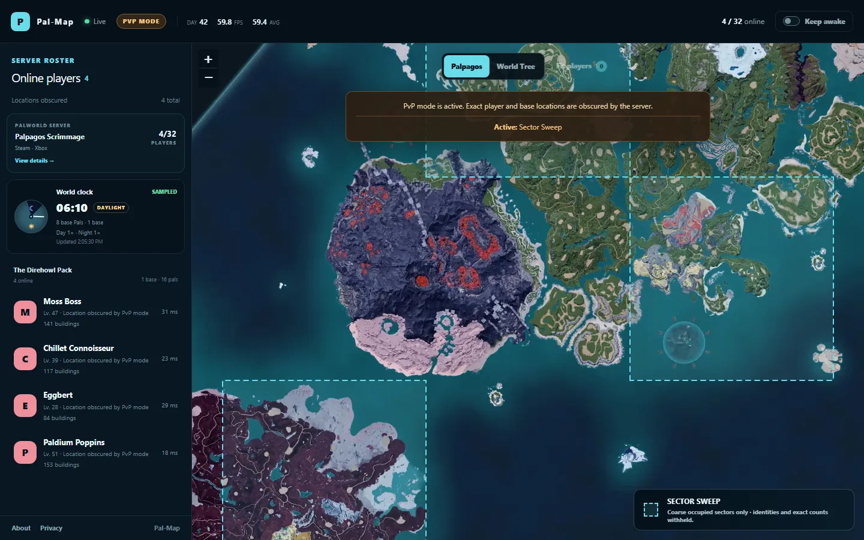Click the green Live status dot

coord(87,22)
